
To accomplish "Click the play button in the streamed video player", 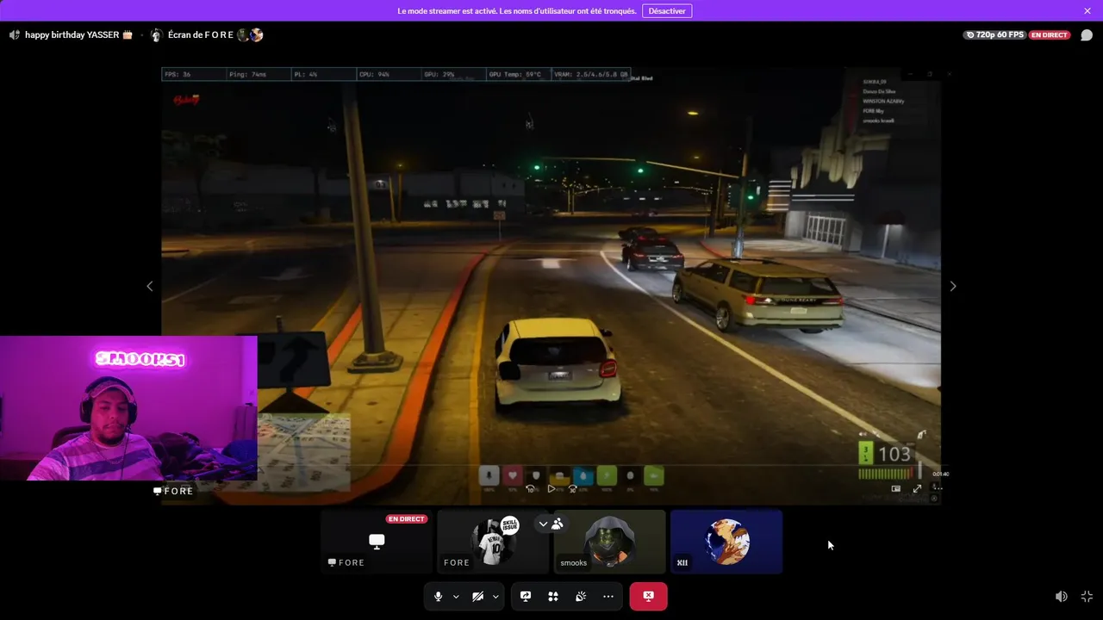I will tap(551, 488).
